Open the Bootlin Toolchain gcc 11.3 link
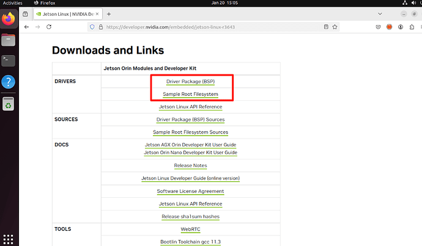The width and height of the screenshot is (422, 246). 191,242
